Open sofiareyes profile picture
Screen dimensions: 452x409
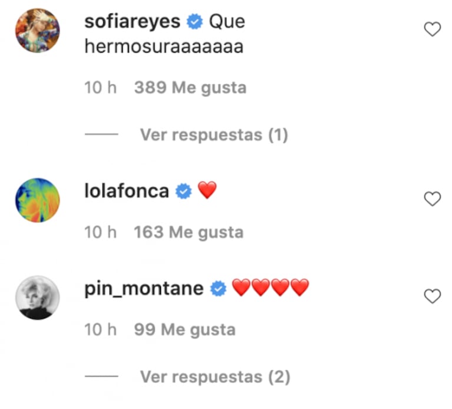tap(37, 31)
